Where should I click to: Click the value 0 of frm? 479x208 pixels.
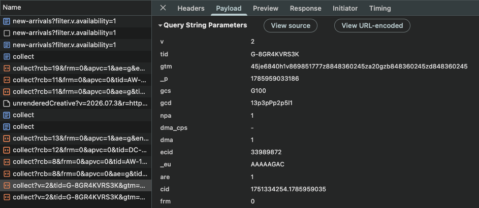tap(252, 201)
